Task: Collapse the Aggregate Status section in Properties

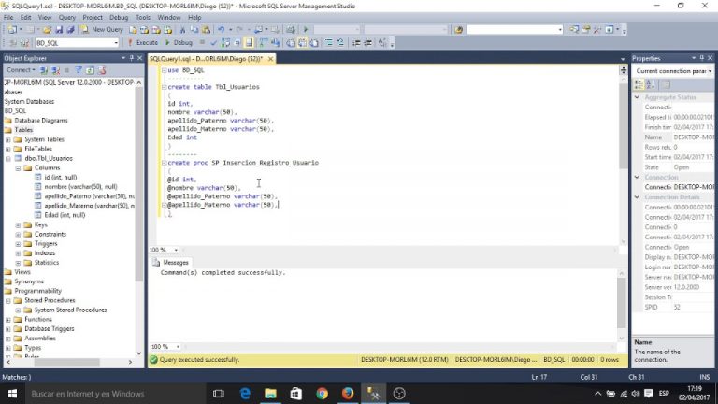Action: tap(637, 97)
